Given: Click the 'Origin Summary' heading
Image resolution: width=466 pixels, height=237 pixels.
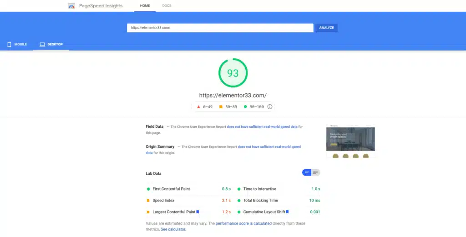Looking at the screenshot, I should coord(160,147).
